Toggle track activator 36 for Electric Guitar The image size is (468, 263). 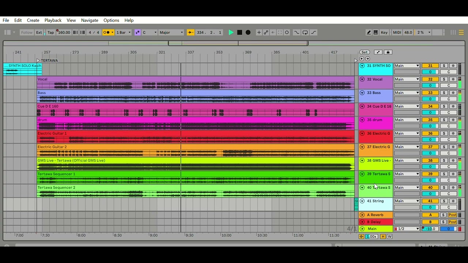click(430, 133)
